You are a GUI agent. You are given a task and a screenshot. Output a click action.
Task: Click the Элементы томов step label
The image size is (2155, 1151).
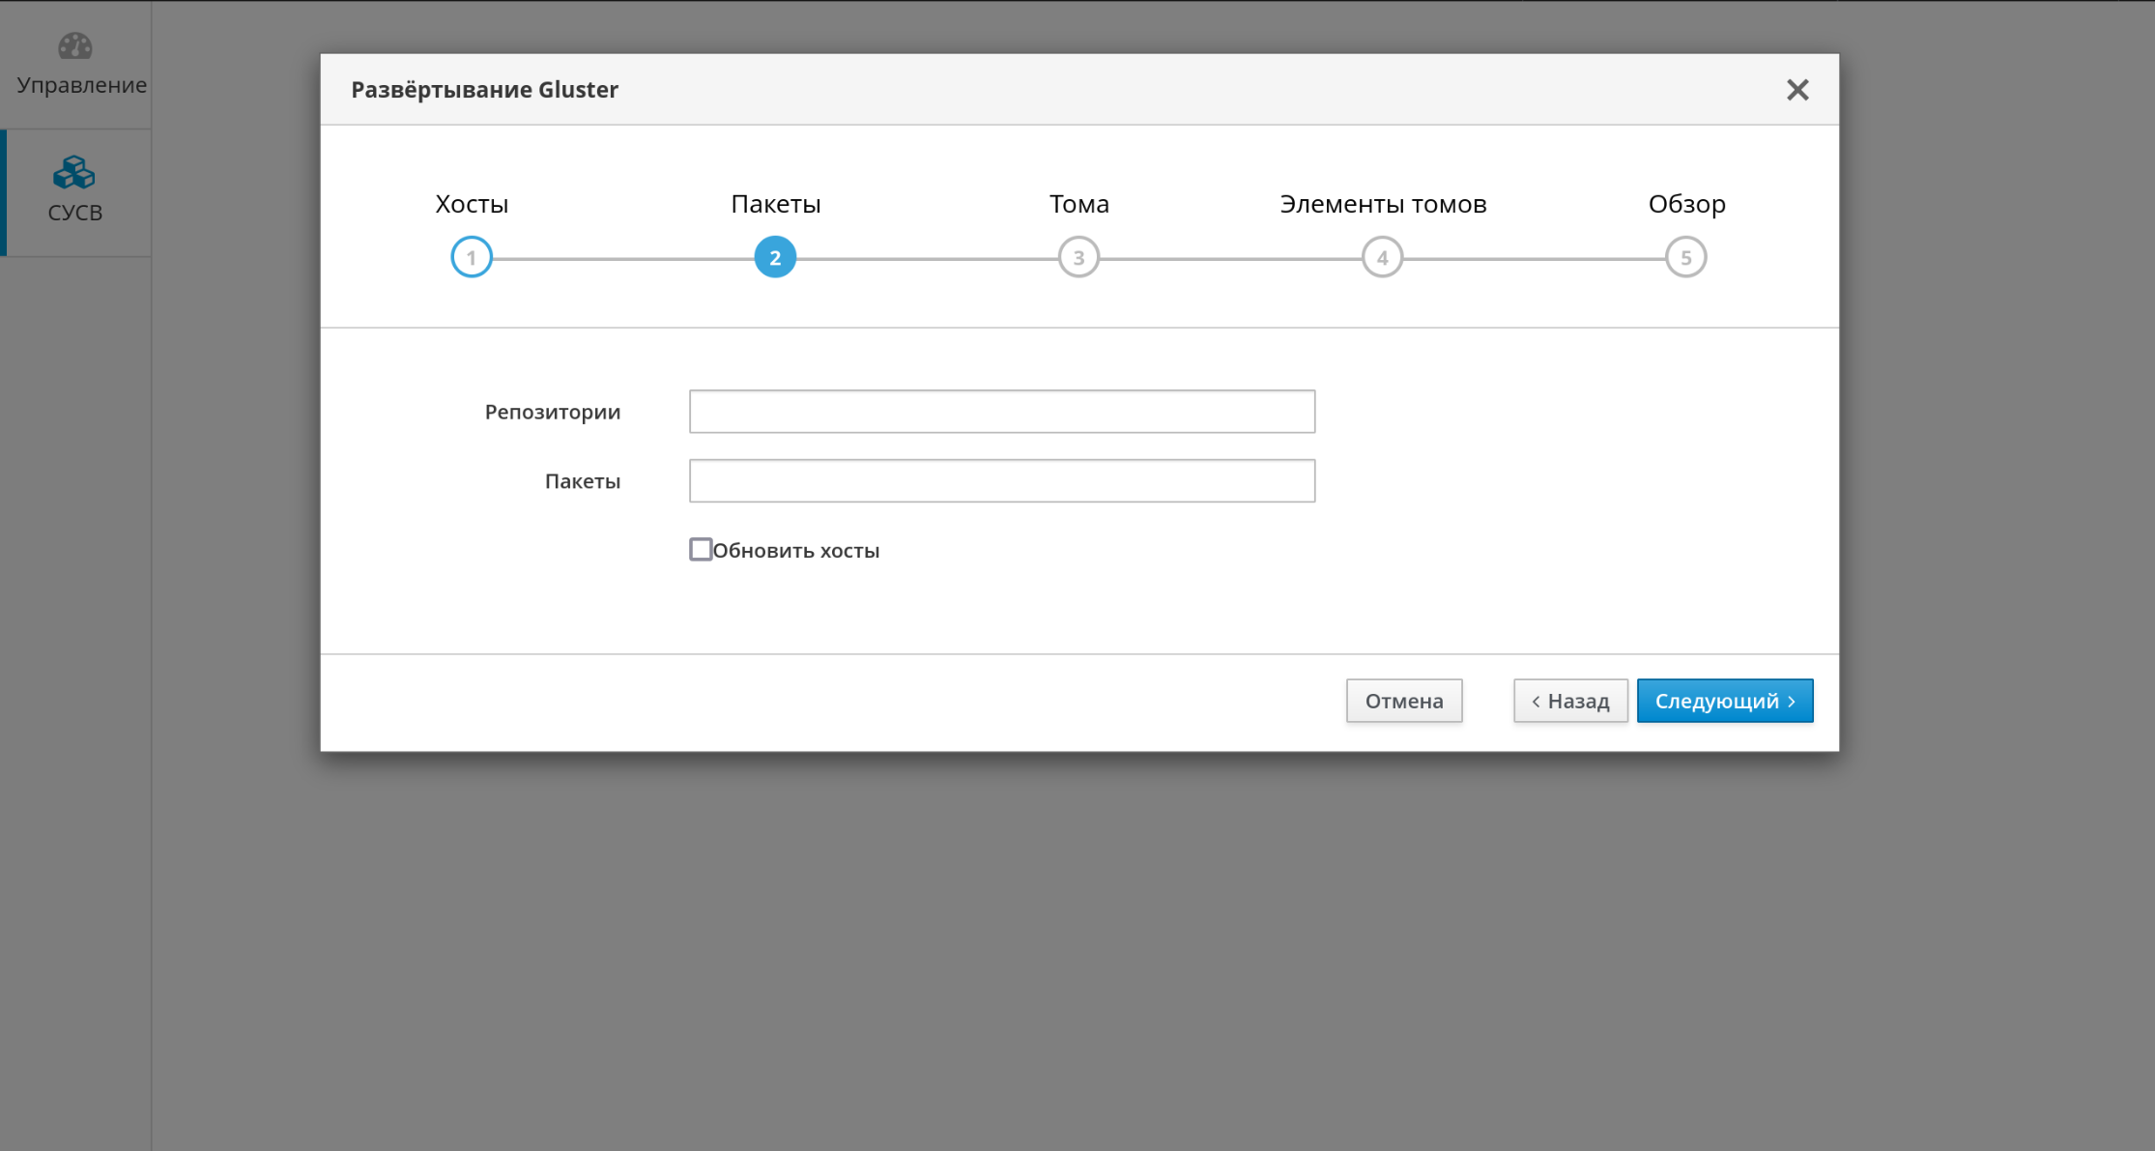(x=1382, y=204)
